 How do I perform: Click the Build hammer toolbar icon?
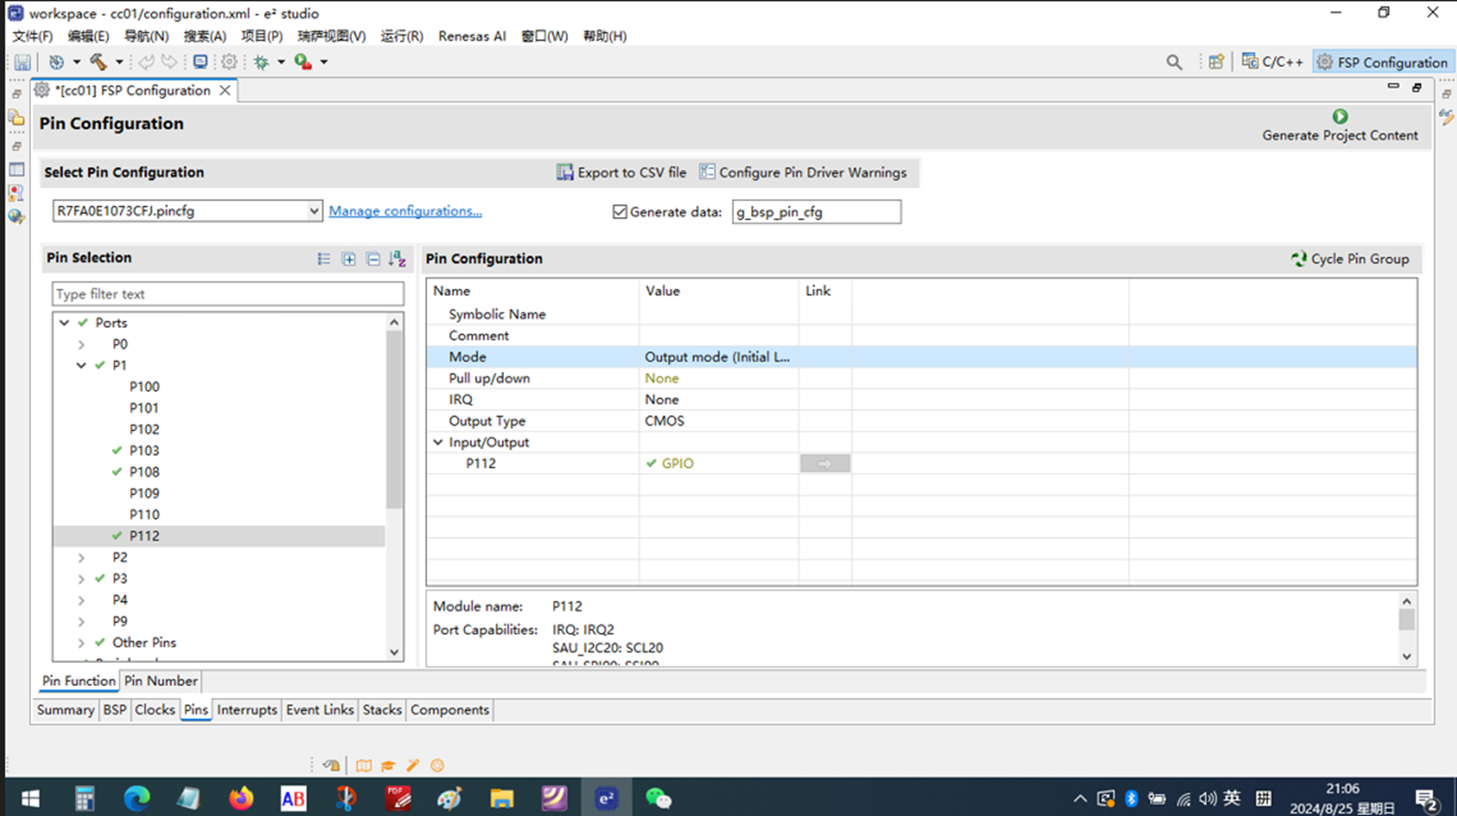point(98,62)
